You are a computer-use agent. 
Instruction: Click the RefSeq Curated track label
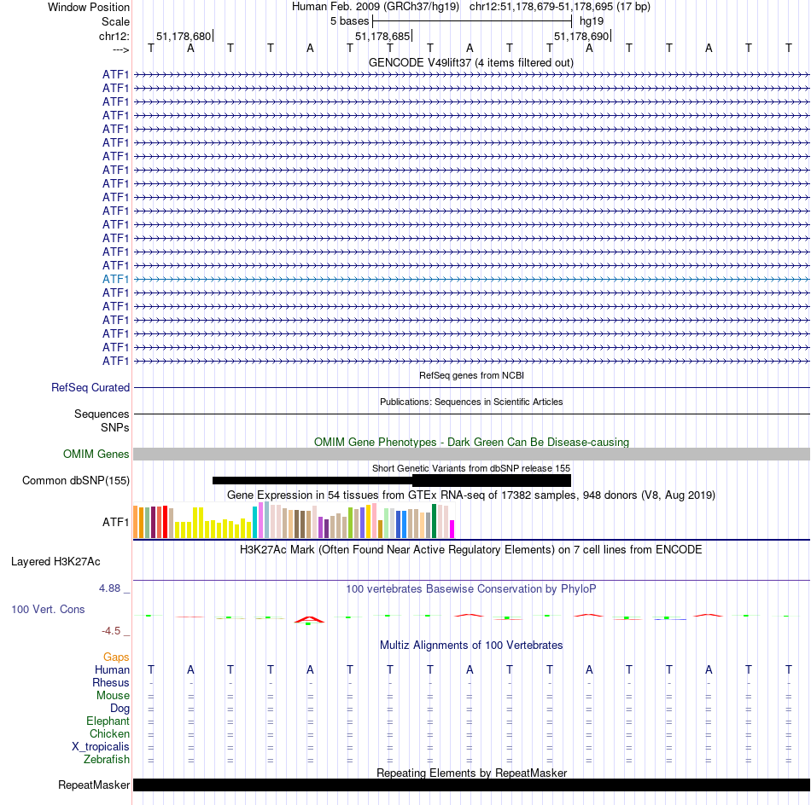[90, 387]
